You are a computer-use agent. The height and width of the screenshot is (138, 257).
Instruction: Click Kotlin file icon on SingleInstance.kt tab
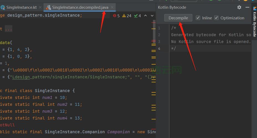[3, 7]
